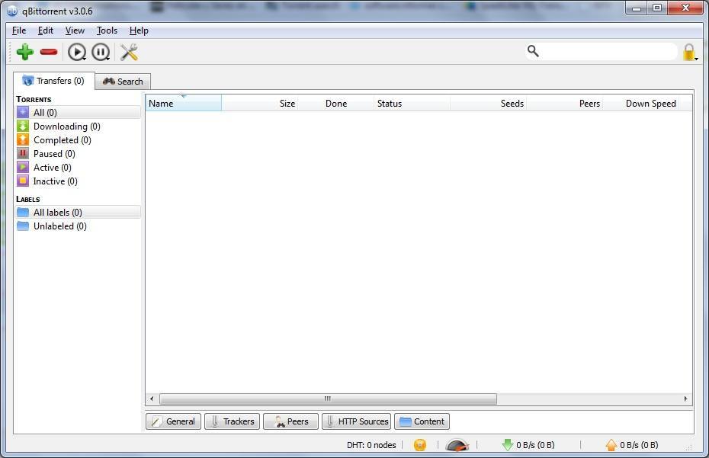
Task: Open the HTTP Sources panel
Action: tap(356, 421)
